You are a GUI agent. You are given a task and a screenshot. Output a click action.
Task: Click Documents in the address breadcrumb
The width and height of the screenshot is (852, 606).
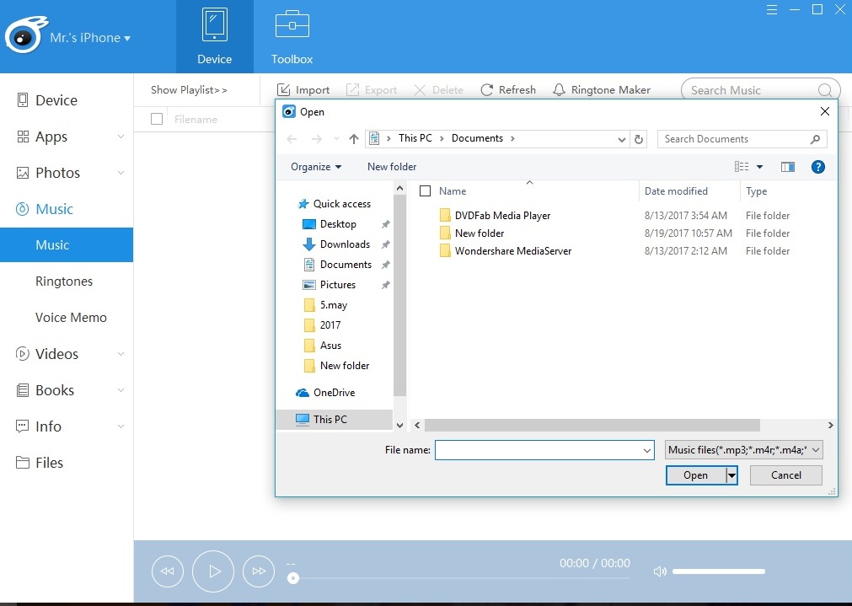coord(477,138)
